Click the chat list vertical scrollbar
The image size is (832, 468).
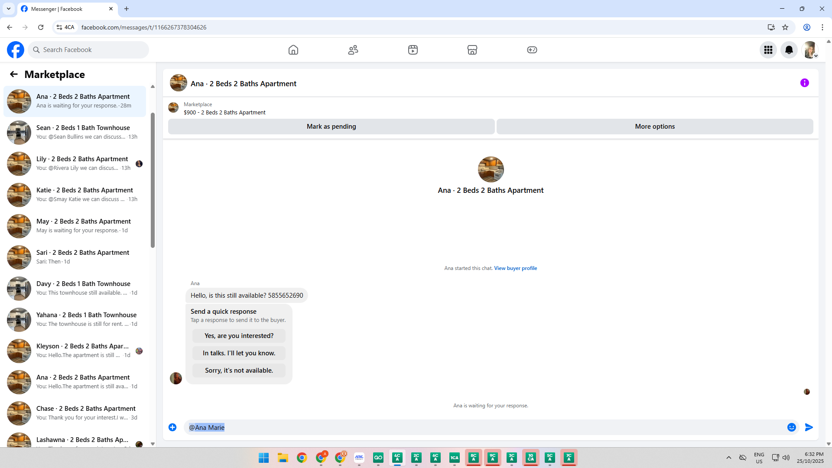[153, 180]
